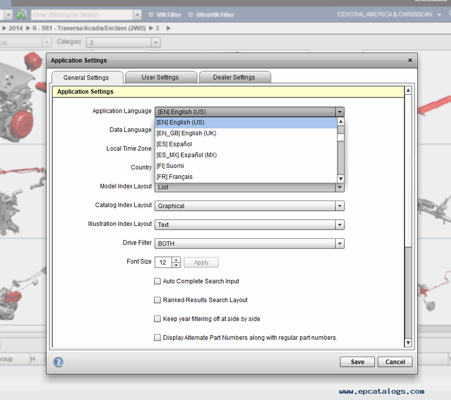Viewport: 451px width, 400px height.
Task: Go to the Dealer Settings tab
Action: [x=234, y=77]
